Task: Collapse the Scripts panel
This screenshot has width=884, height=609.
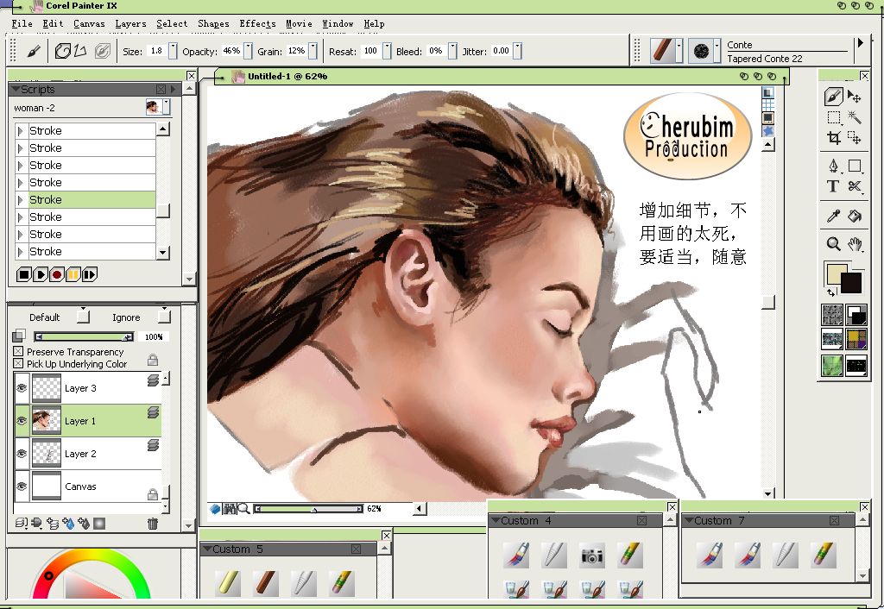Action: 16,89
